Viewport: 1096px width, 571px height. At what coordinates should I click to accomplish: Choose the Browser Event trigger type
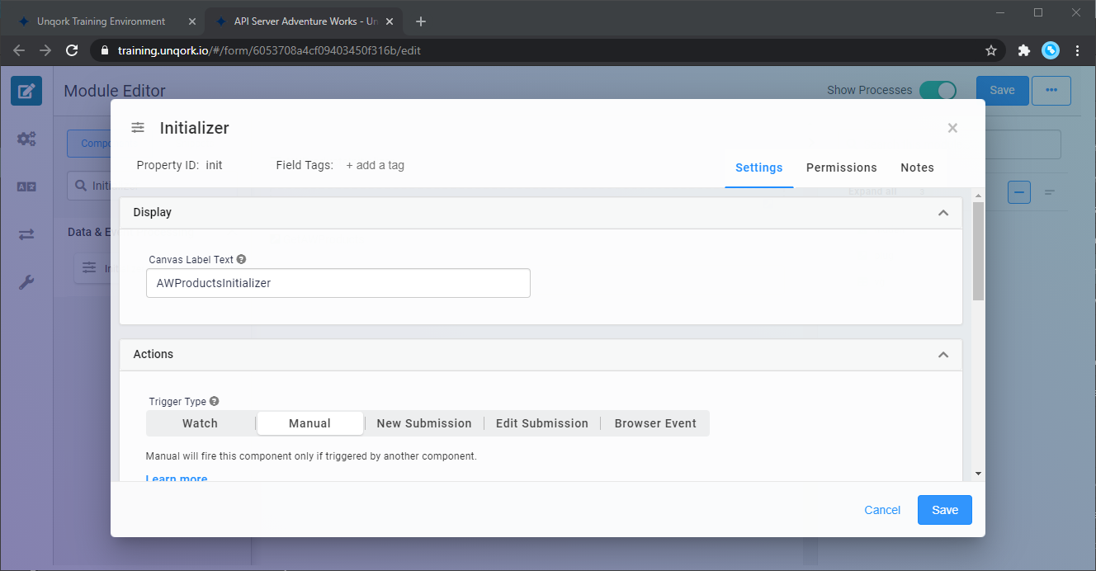655,423
